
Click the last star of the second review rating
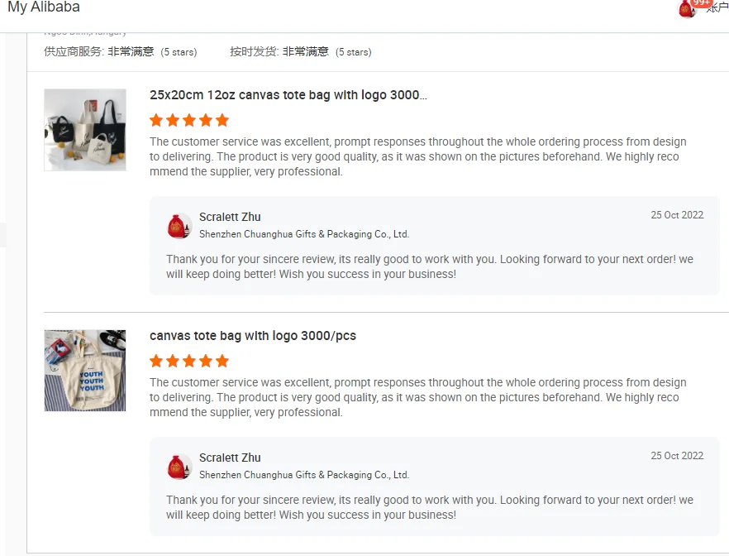click(x=222, y=361)
